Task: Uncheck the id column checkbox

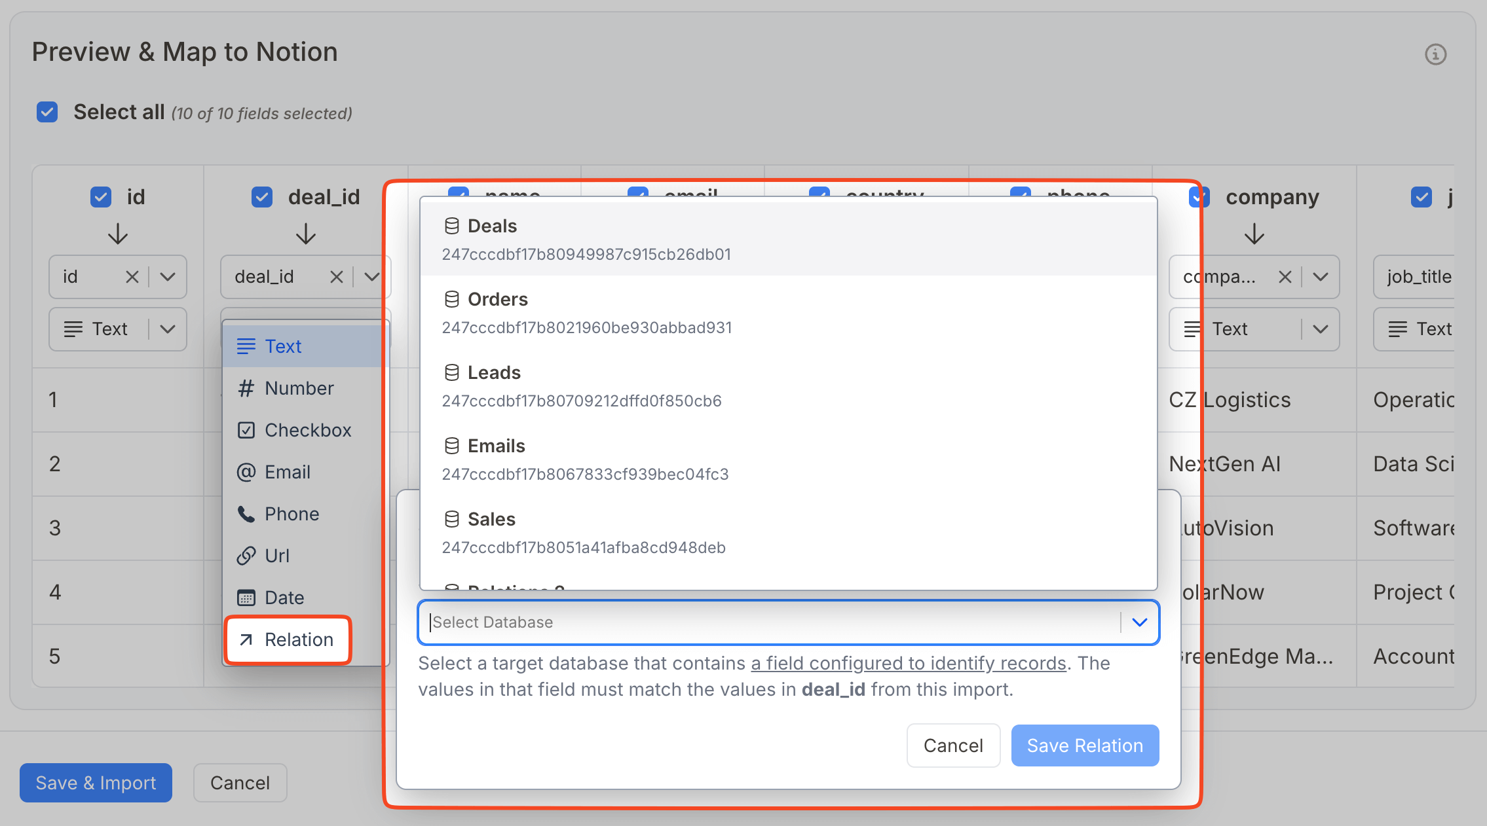Action: (101, 197)
